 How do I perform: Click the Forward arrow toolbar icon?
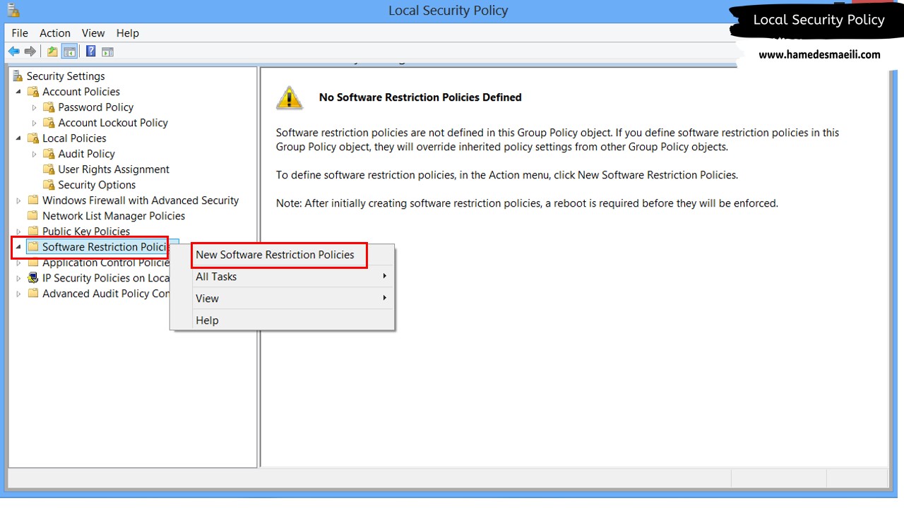click(30, 52)
